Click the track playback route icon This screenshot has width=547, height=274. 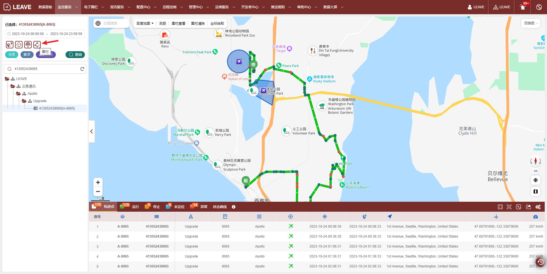point(10,45)
